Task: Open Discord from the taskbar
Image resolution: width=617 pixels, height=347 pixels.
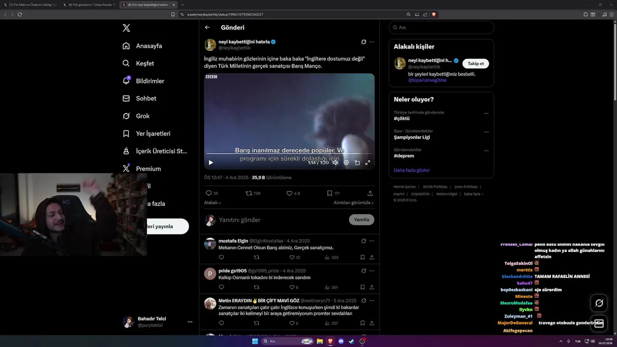Action: click(341, 341)
